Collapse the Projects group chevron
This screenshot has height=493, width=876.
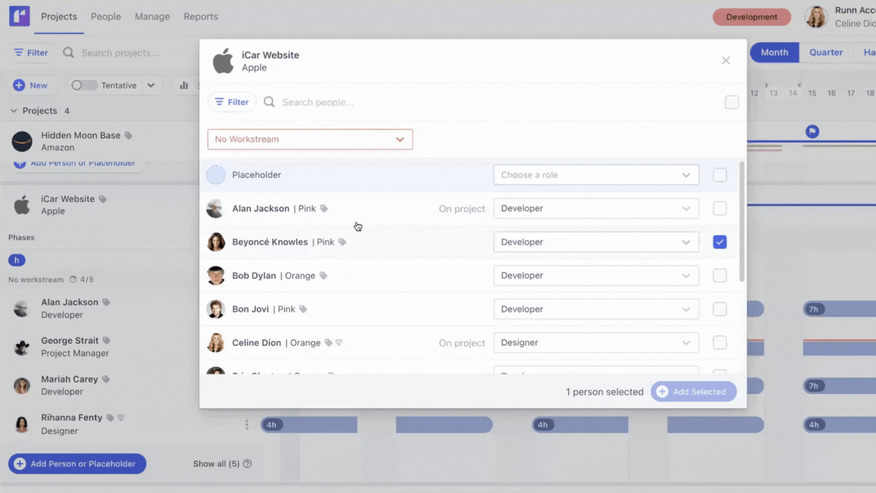coord(14,111)
